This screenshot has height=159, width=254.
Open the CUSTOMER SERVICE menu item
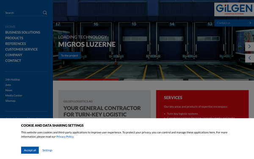tap(22, 49)
